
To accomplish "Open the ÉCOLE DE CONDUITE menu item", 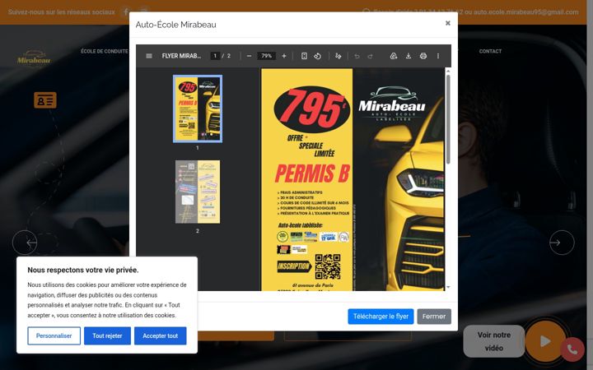I will coord(105,51).
